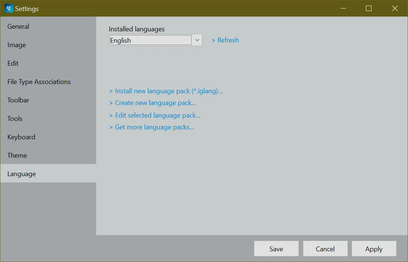Click the Installed languages label
Screen dimensions: 408x262
[x=137, y=29]
